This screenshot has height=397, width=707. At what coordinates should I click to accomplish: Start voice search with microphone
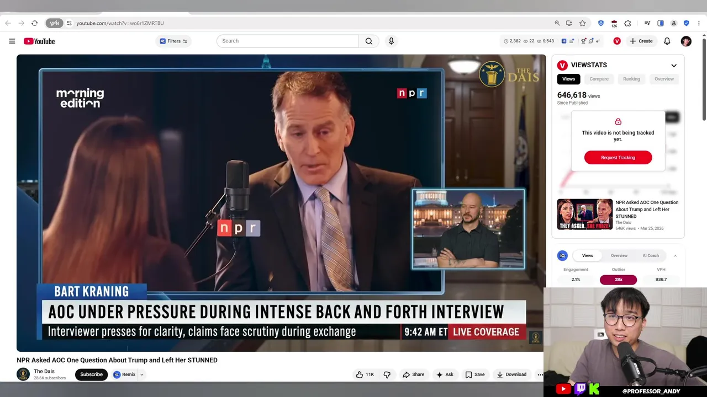(391, 41)
